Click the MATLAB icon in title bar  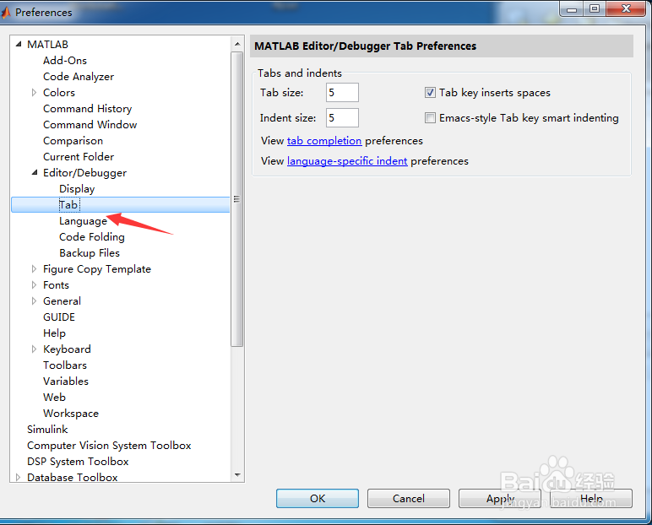coord(6,13)
